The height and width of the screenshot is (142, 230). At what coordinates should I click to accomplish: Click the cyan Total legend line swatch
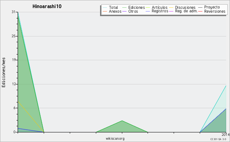(105, 8)
